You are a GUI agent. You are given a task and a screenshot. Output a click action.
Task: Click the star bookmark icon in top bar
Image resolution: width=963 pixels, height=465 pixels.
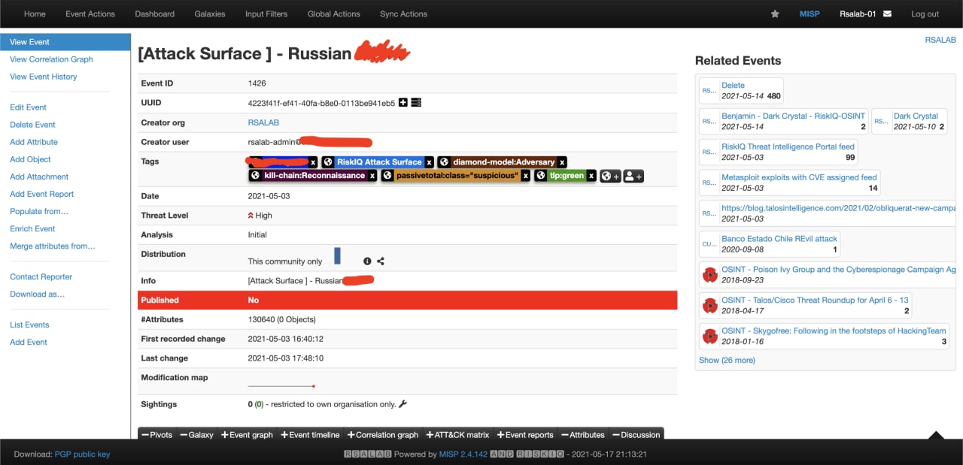(775, 14)
